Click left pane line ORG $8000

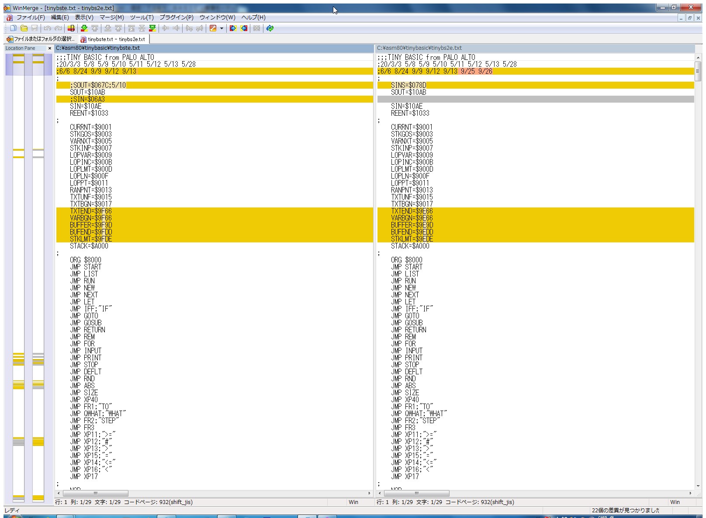click(215, 260)
